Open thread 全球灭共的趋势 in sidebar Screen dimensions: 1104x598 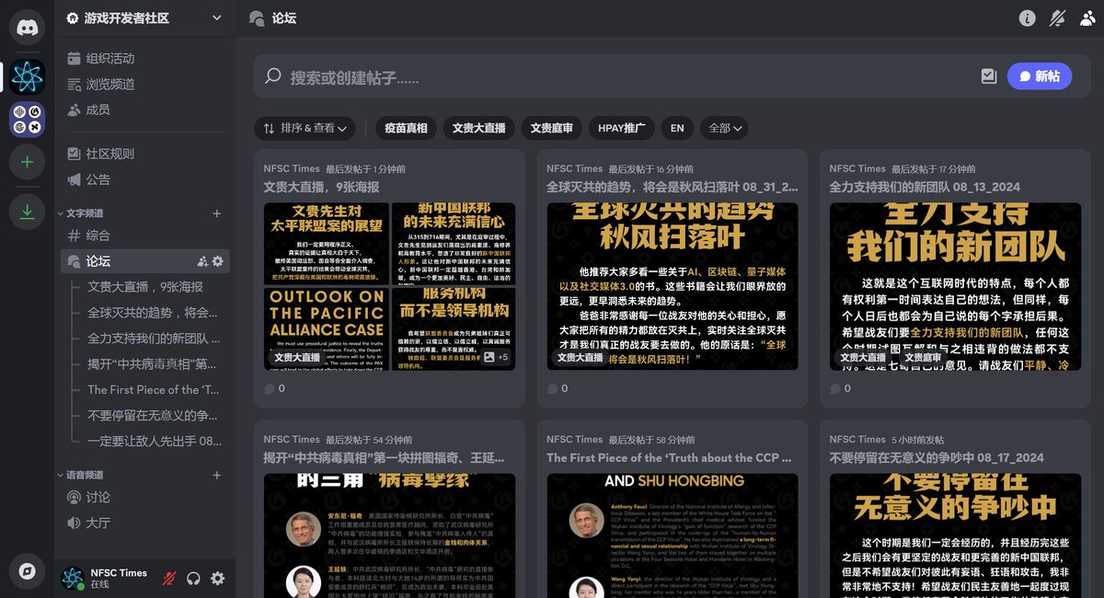(152, 313)
